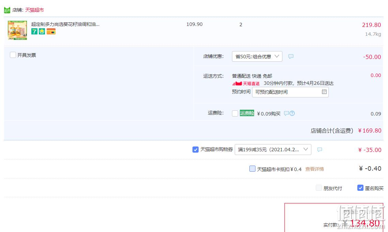Click the chat bubble icon beside 运费险 price
Viewport: 388px width, 232px height.
[286, 113]
